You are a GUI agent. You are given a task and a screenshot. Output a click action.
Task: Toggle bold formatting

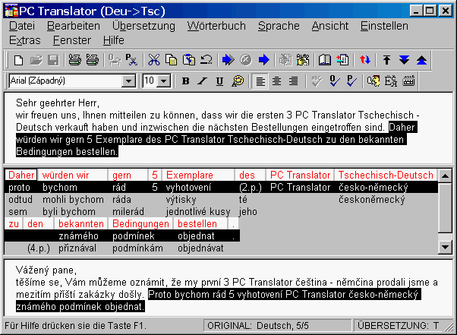tap(185, 81)
